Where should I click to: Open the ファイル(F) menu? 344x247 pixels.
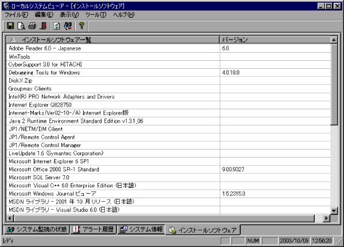pos(17,15)
